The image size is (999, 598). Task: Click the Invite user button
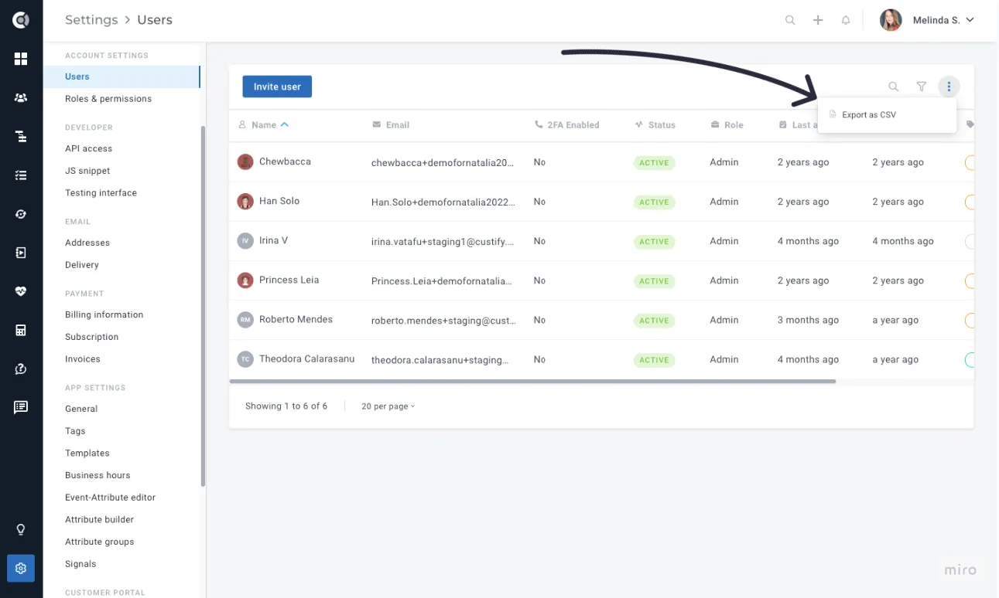pos(277,87)
